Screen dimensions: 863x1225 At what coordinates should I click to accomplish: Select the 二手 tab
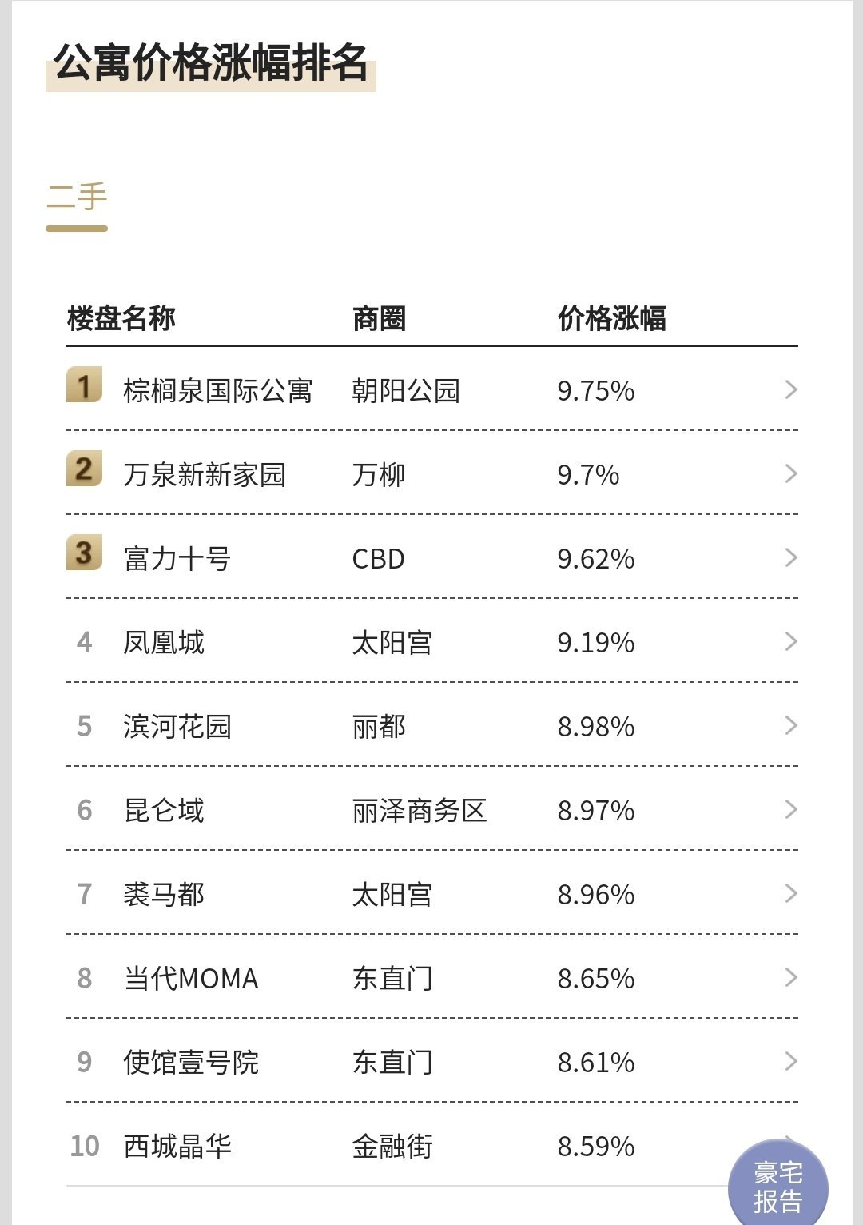77,198
